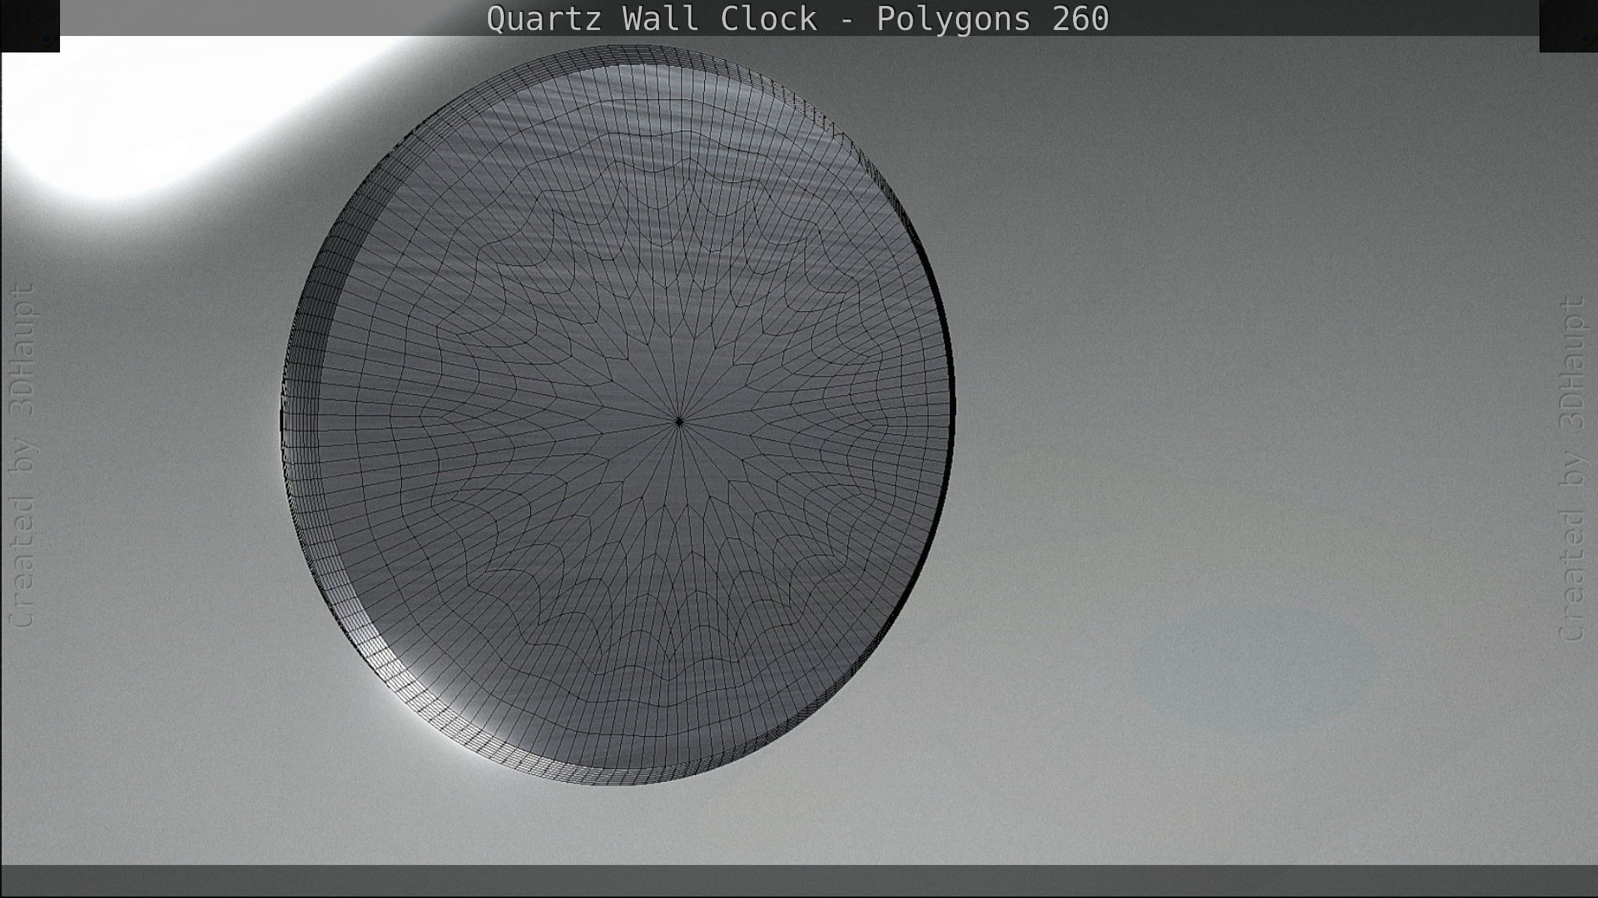Click the black square in top-left corner
This screenshot has width=1598, height=898.
(x=29, y=25)
